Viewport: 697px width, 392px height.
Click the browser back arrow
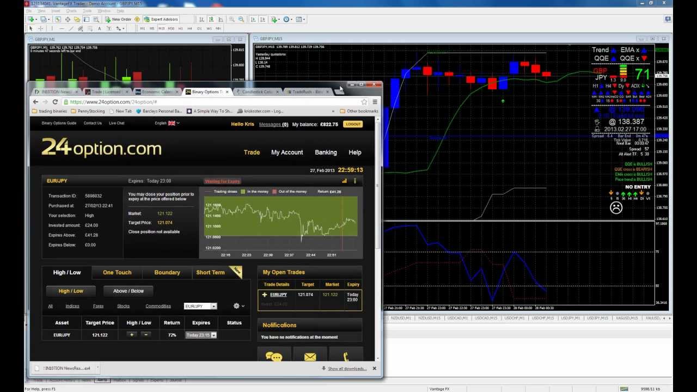tap(35, 102)
